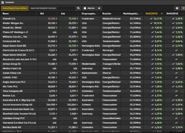Select Airbus Group SE row name

tap(12, 64)
